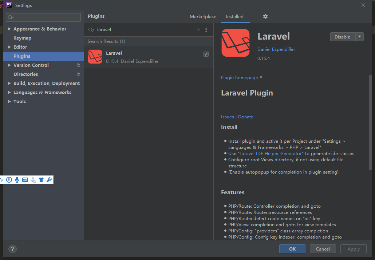Viewport: 375px width, 260px height.
Task: Expand the Editor settings node
Action: (x=9, y=47)
